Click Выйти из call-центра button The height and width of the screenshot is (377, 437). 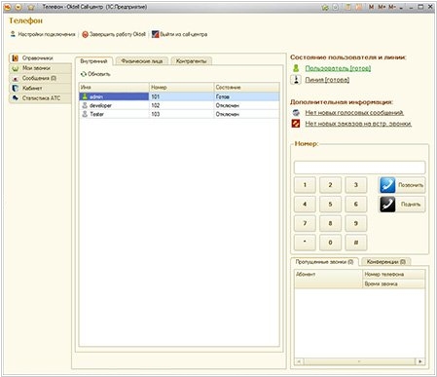tap(179, 34)
